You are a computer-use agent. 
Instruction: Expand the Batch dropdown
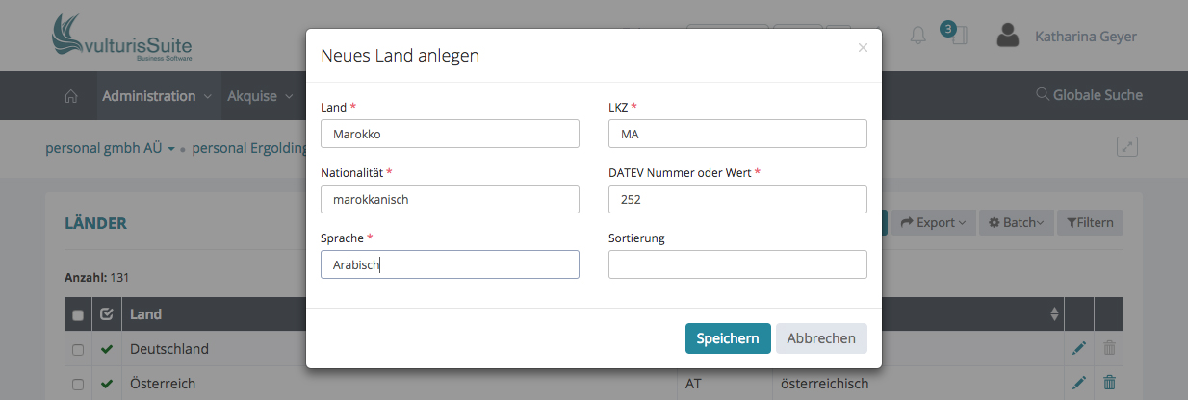[x=1017, y=223]
